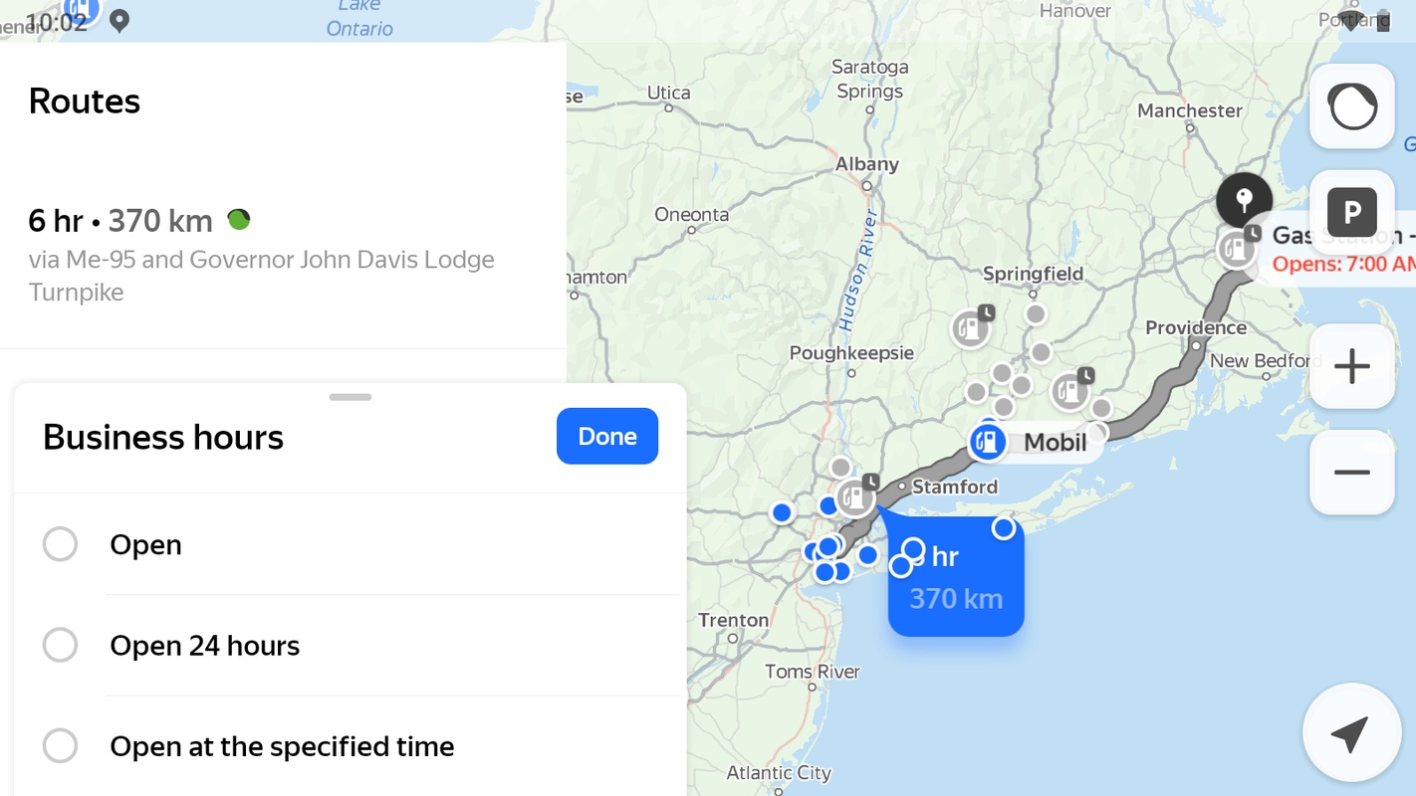Choose the Open 24 hours option
The image size is (1416, 796).
tap(61, 645)
